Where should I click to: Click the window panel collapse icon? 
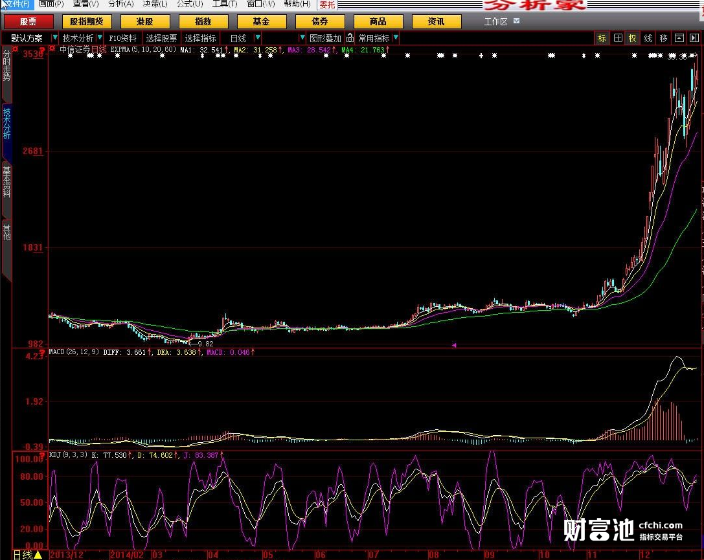[x=679, y=38]
